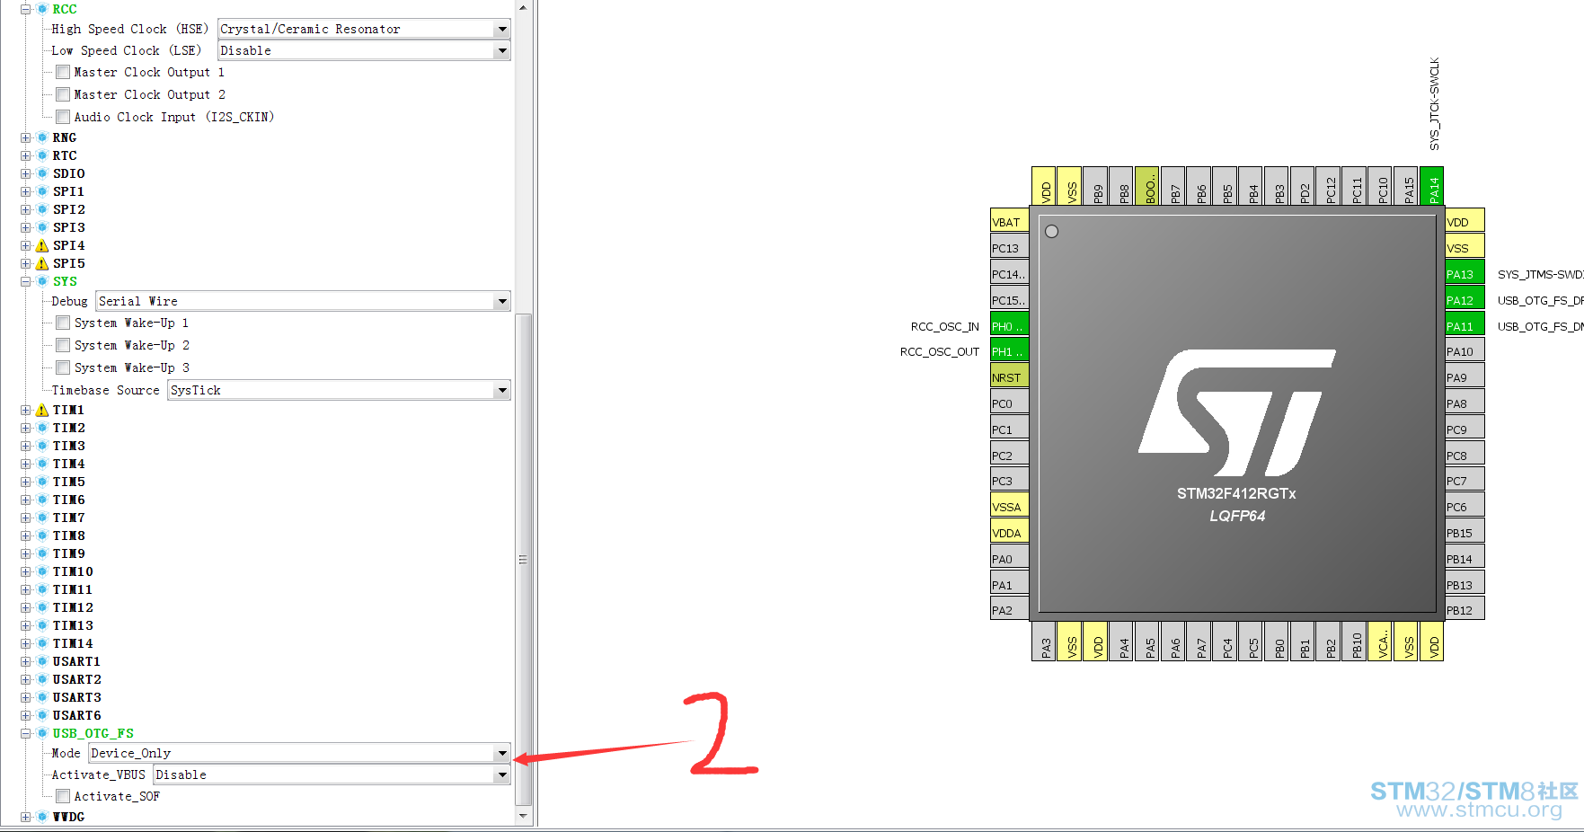Click the TIM2 peripheral icon
This screenshot has height=832, width=1584.
(x=41, y=428)
